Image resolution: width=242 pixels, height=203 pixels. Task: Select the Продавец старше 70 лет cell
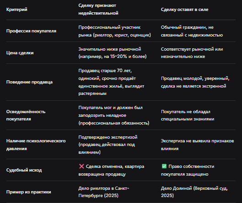point(111,82)
